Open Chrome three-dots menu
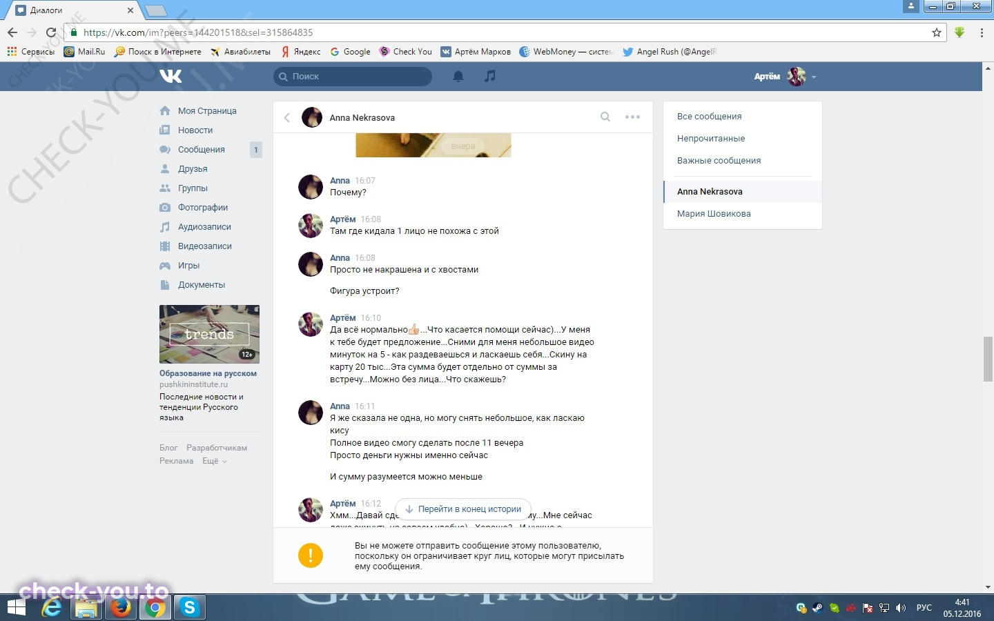Image resolution: width=994 pixels, height=621 pixels. pyautogui.click(x=982, y=32)
